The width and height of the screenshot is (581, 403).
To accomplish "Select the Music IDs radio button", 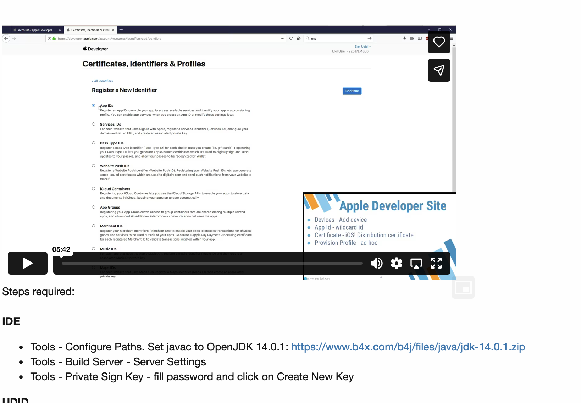I will (94, 249).
